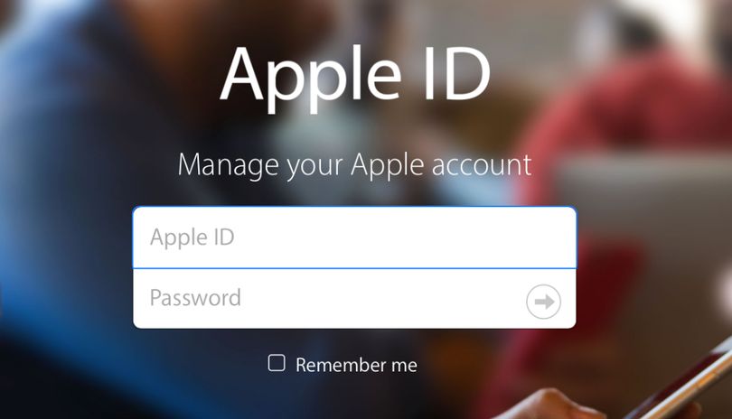Image resolution: width=732 pixels, height=419 pixels.
Task: Place cursor in the upper login field
Action: point(354,237)
